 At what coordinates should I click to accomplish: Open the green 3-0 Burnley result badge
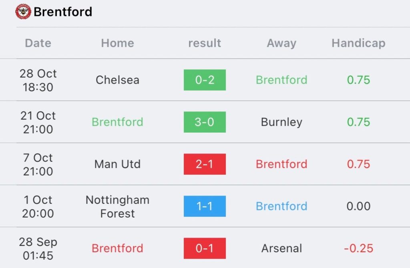click(205, 122)
